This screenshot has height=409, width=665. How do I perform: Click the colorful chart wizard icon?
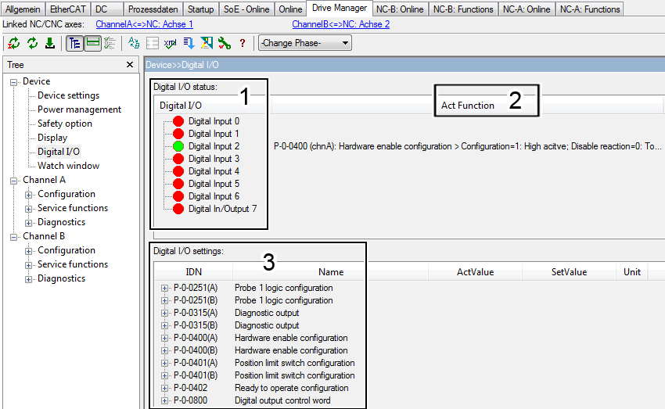[207, 43]
